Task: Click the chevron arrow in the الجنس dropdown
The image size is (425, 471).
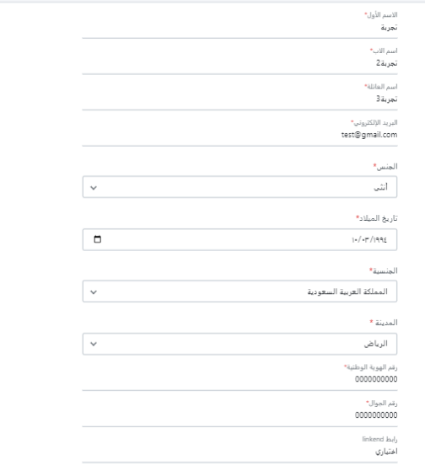Action: pos(94,188)
